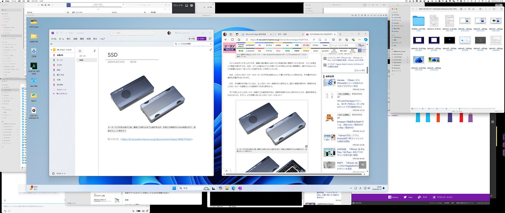505x213 pixels.
Task: Open the Quick Notes button at bottom
Action: 59,174
